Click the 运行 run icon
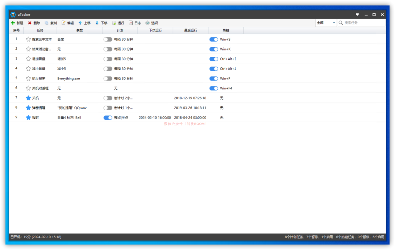 tap(114, 23)
